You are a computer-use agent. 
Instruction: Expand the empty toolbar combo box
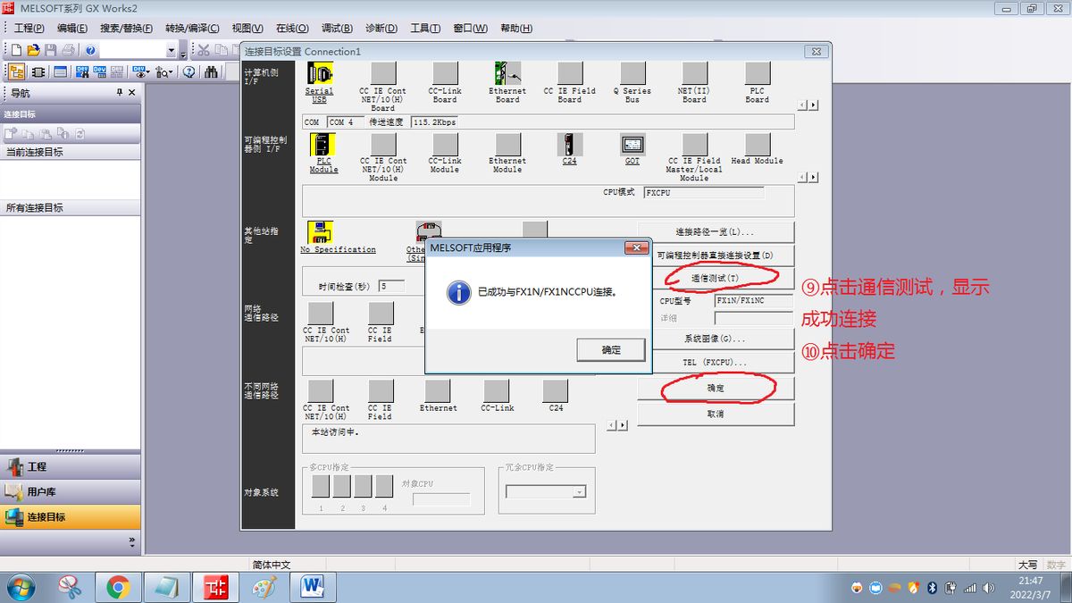click(171, 50)
